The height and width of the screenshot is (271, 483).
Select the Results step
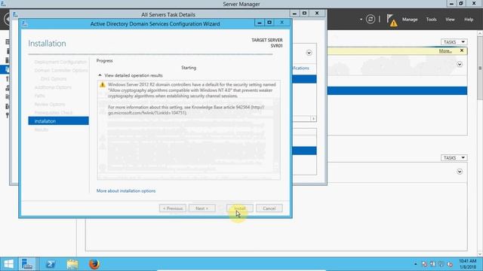click(x=42, y=129)
